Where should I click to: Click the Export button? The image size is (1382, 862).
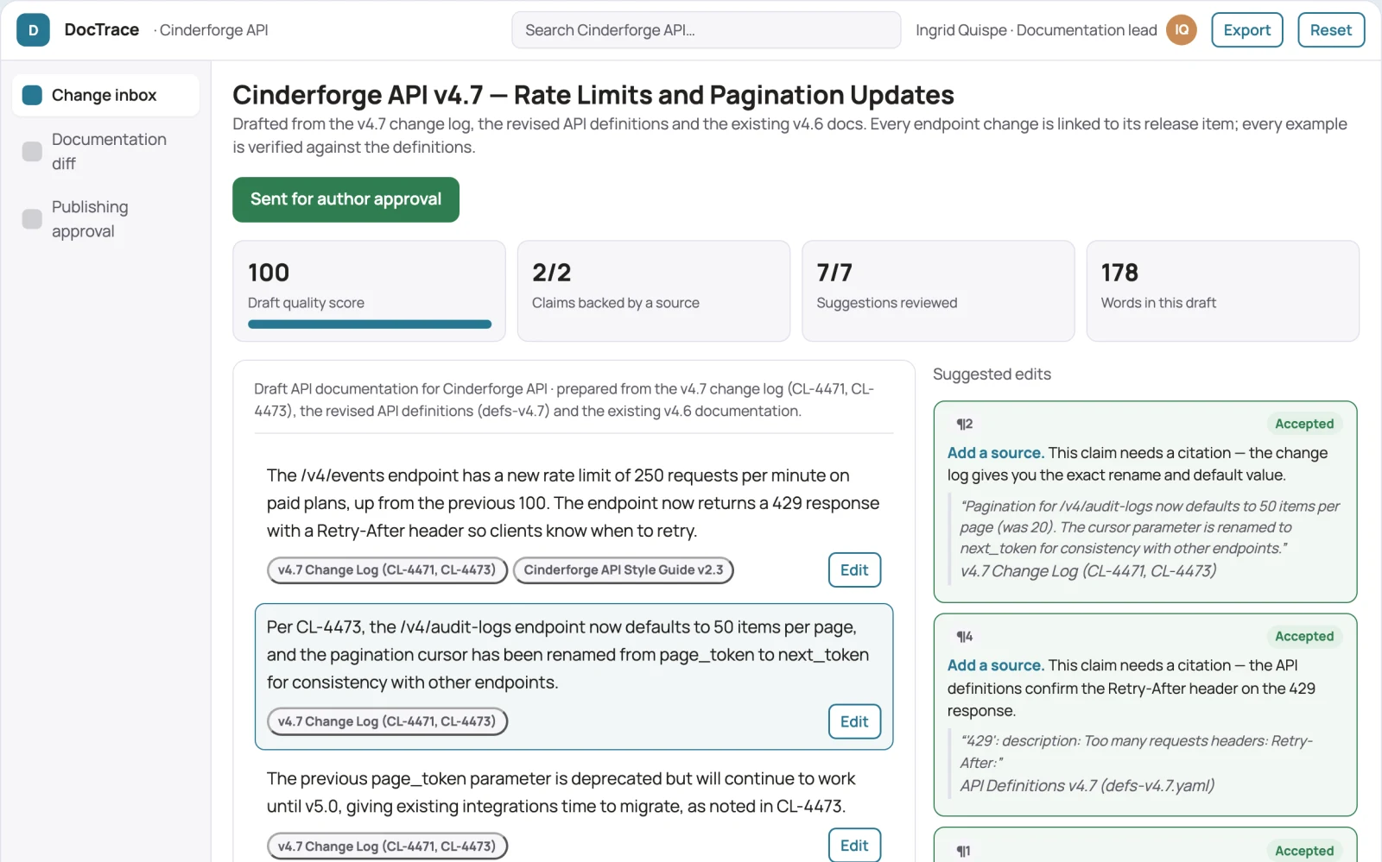(x=1246, y=30)
